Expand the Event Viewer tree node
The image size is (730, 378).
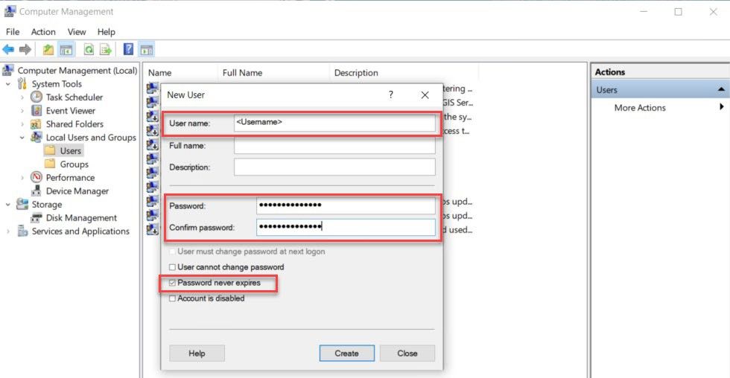22,111
